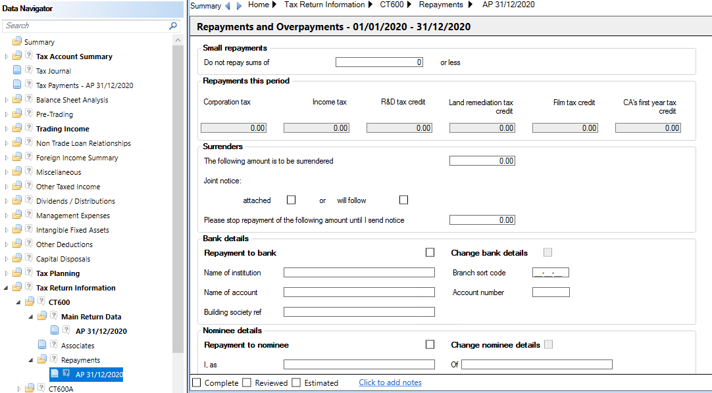Viewport: 712px width, 393px height.
Task: Expand the CT600A tree node
Action: [x=18, y=388]
